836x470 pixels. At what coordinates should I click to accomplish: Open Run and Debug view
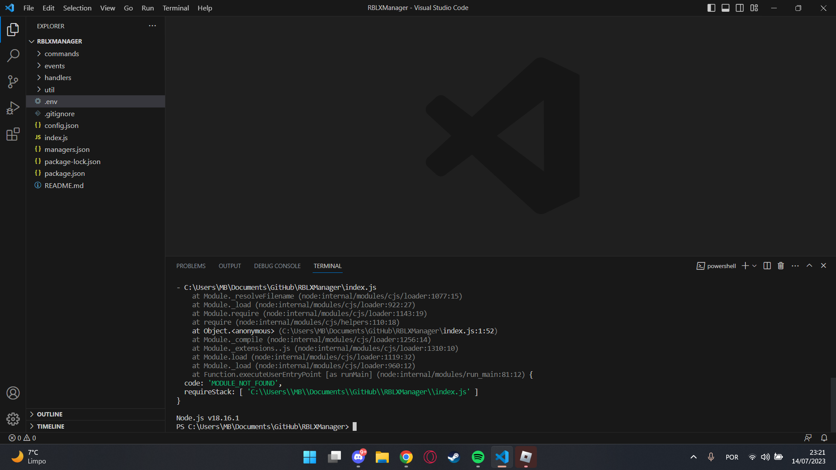13,108
